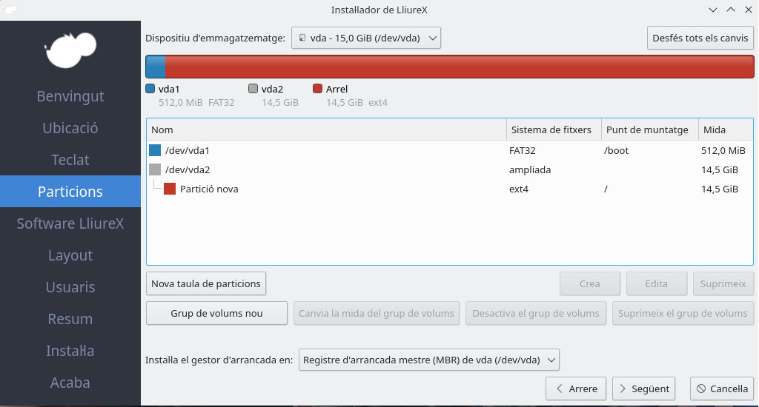Open the bootloader location dropdown (MBR de vda)
Viewport: 759px width, 407px height.
coord(429,360)
